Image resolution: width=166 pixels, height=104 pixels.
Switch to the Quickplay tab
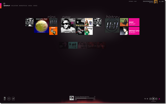(x=7, y=6)
